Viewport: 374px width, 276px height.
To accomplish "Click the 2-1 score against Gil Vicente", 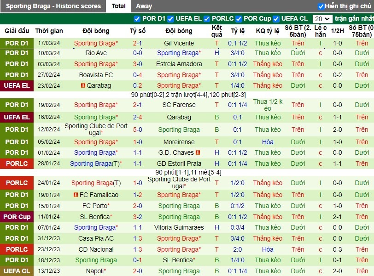I will [137, 43].
